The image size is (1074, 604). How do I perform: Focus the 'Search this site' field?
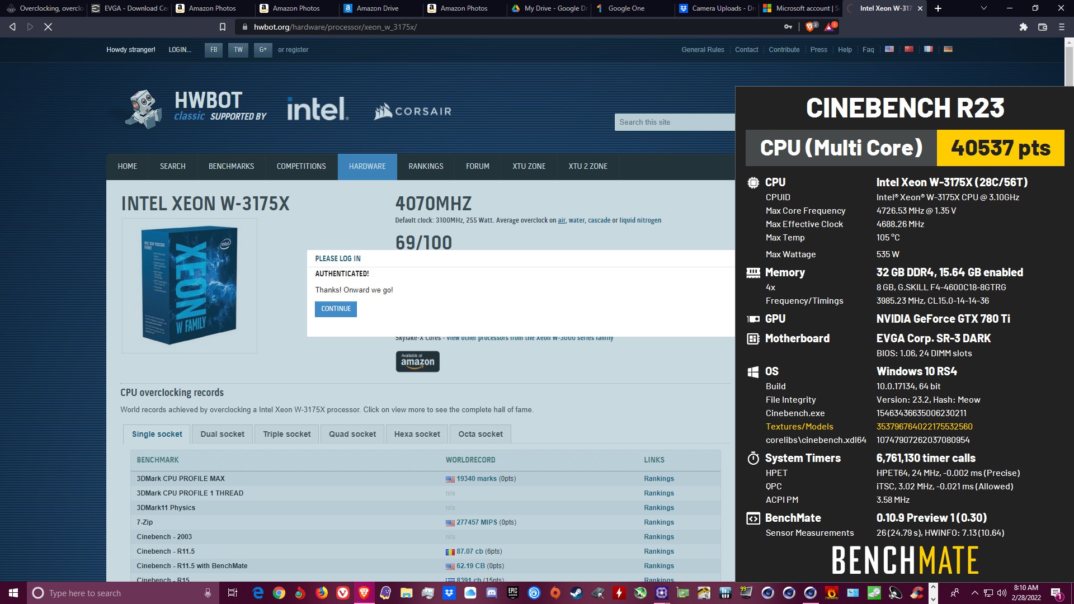(x=675, y=122)
